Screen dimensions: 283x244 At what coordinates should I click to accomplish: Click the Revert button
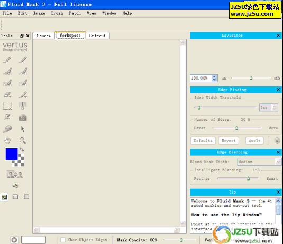pyautogui.click(x=229, y=141)
